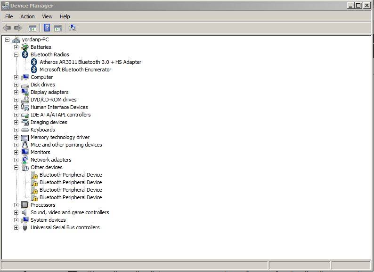Open the Help menu
This screenshot has height=272, width=374.
[65, 16]
